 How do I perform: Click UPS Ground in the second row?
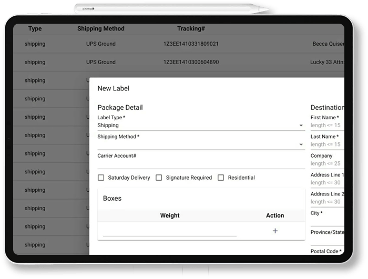[101, 62]
